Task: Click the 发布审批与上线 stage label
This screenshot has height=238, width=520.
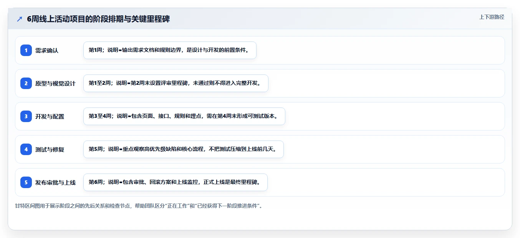Action: tap(55, 182)
